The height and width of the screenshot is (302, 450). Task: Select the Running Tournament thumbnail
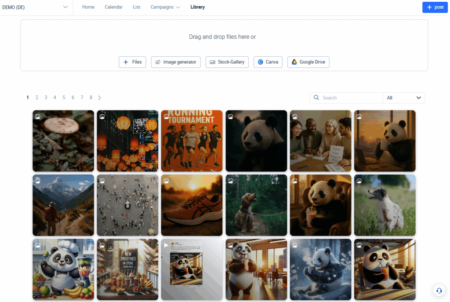(192, 141)
